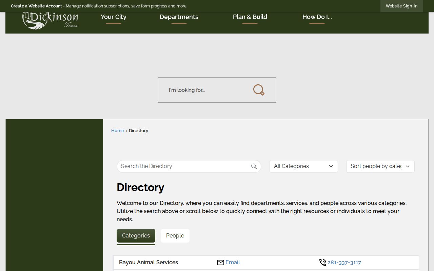Image resolution: width=434 pixels, height=271 pixels.
Task: Click the Bayou Animal Services row name
Action: click(149, 263)
